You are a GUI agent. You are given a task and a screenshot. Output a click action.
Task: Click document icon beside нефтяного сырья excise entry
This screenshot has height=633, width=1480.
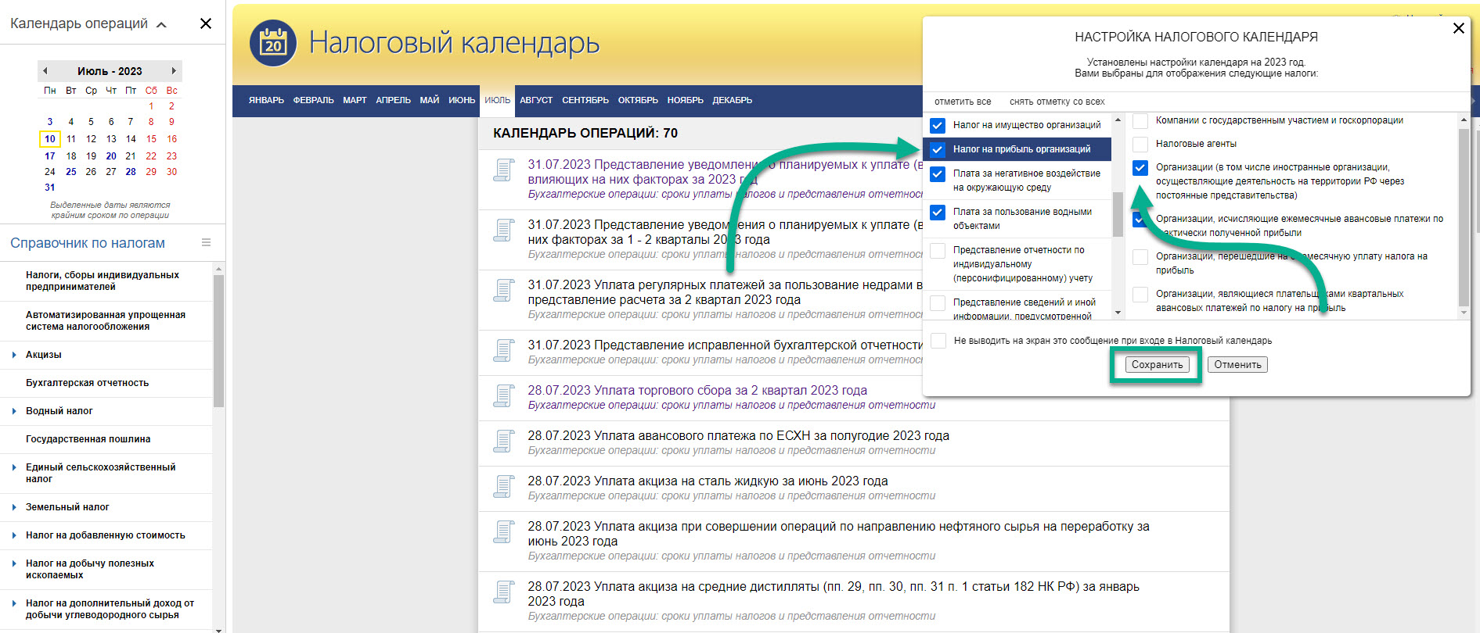click(x=504, y=531)
